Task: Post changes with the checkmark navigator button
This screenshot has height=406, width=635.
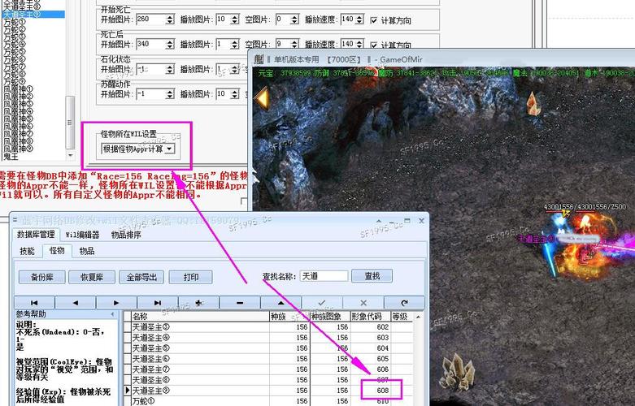Action: coord(322,303)
